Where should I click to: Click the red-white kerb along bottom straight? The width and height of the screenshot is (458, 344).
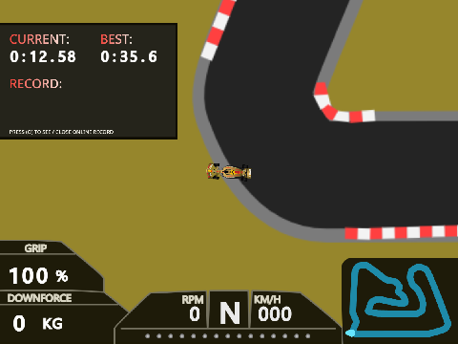coord(402,232)
